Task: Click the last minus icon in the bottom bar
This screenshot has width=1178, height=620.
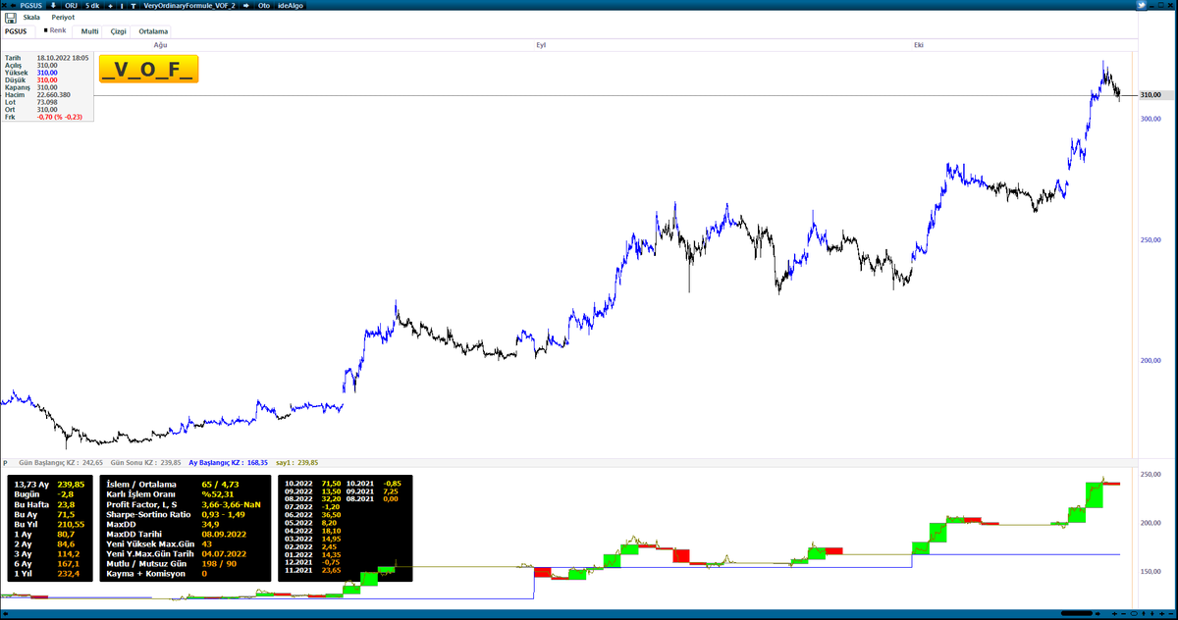Action: (1171, 613)
